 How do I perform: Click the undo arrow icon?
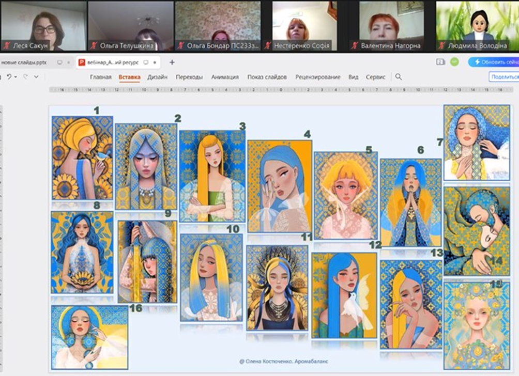[9, 77]
